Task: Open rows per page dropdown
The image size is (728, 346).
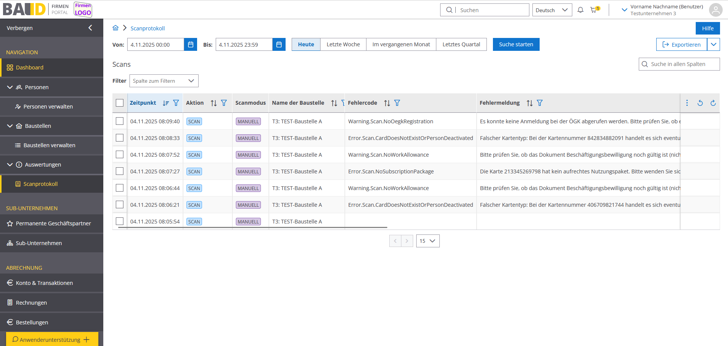Action: pos(428,241)
